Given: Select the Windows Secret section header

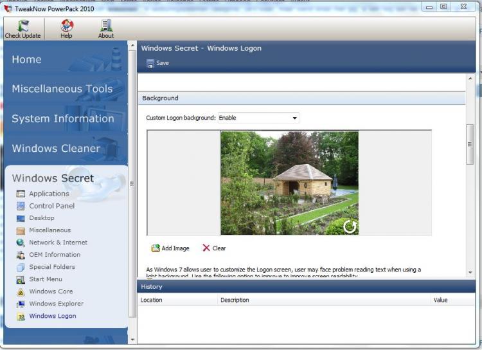Looking at the screenshot, I should 53,178.
